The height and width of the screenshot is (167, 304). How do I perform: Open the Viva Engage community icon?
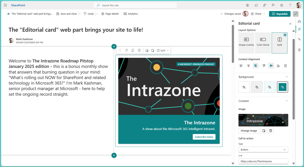[265, 5]
